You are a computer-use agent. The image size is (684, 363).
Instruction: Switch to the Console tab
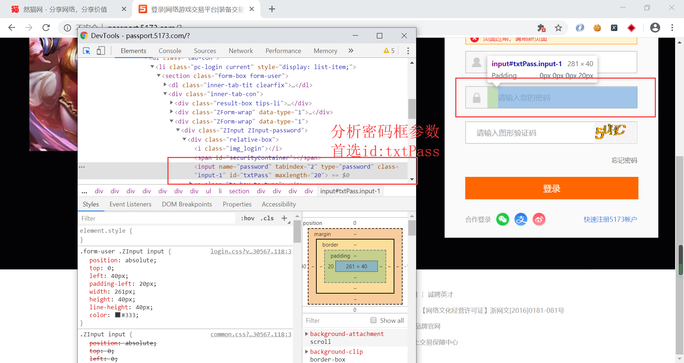click(x=170, y=51)
